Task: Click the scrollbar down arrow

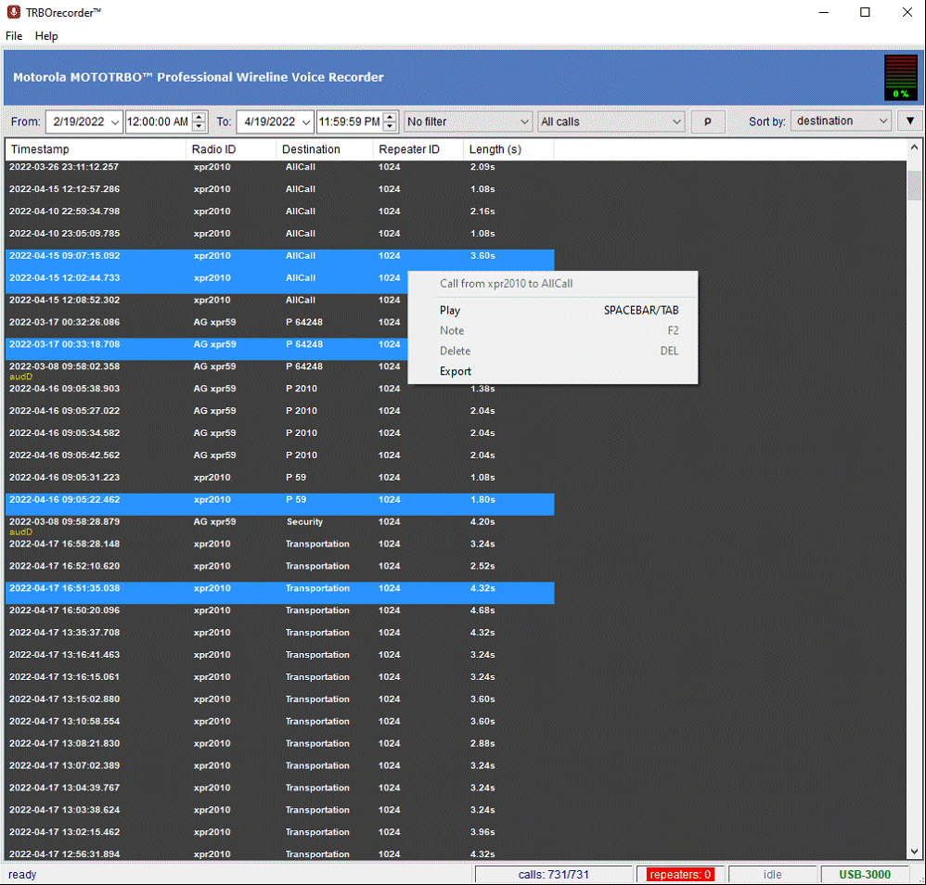Action: (914, 851)
